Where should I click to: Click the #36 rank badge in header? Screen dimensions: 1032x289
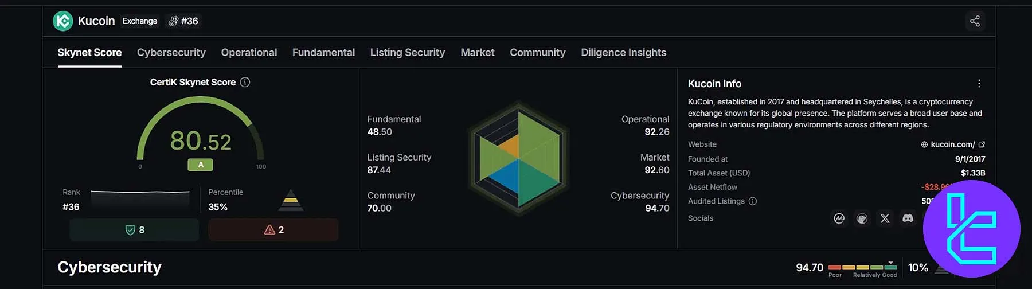[x=183, y=21]
